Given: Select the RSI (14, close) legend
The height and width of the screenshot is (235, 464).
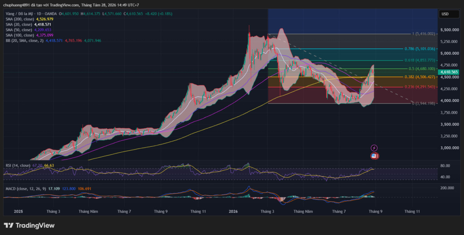Looking at the screenshot, I should point(18,166).
